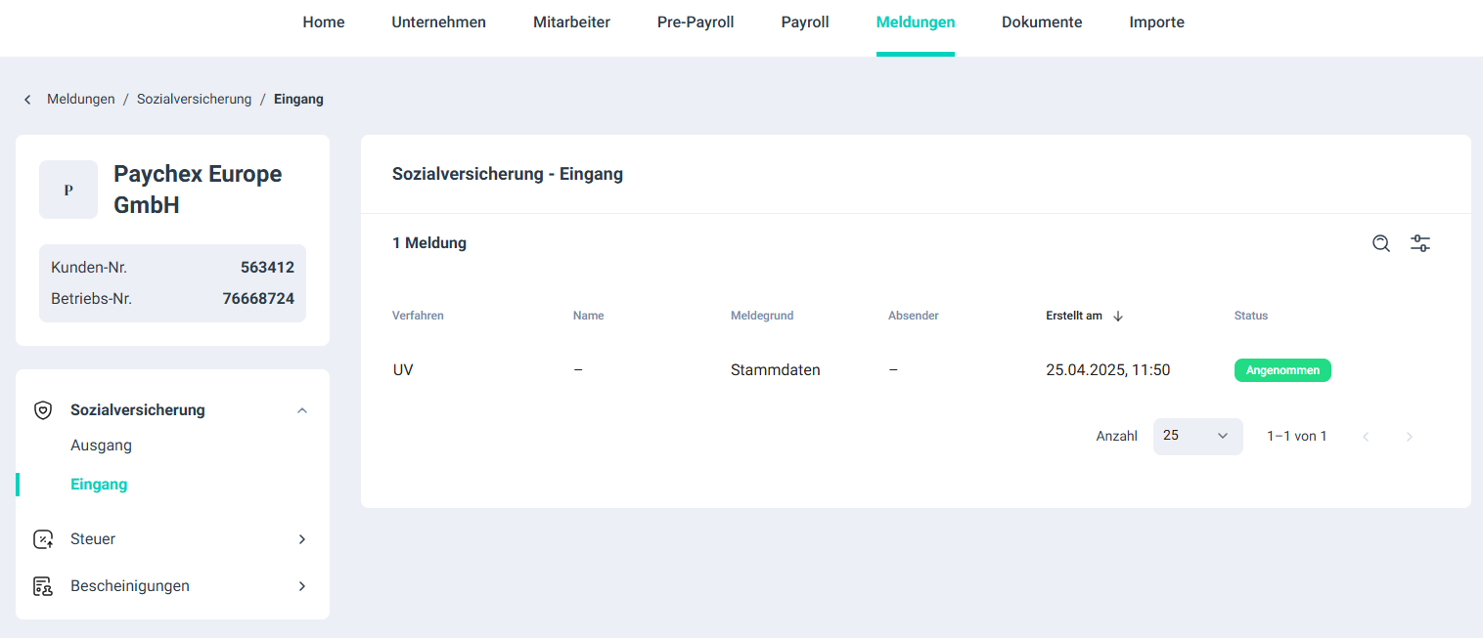
Task: Expand the Bescheinigungen section chevron
Action: (302, 586)
